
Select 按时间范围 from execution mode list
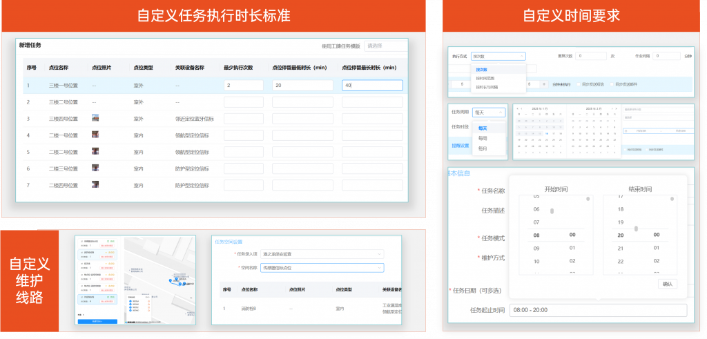coord(485,79)
